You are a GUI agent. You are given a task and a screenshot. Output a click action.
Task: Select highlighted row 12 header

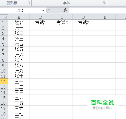(x=4, y=81)
